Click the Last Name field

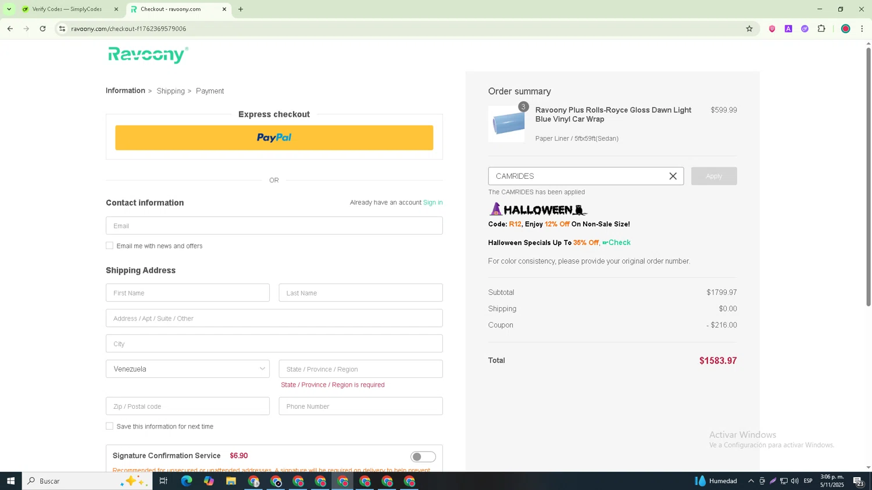[x=360, y=293]
